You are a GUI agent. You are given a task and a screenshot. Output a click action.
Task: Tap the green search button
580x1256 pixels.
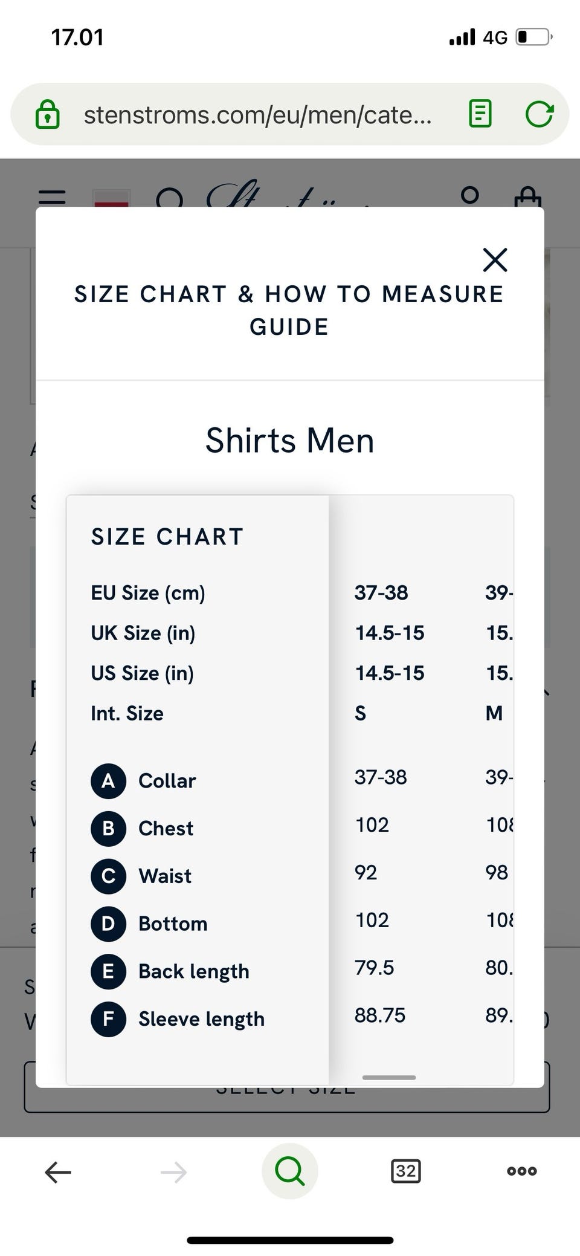(x=290, y=1171)
